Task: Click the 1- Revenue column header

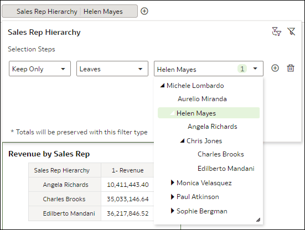Action: [127, 170]
